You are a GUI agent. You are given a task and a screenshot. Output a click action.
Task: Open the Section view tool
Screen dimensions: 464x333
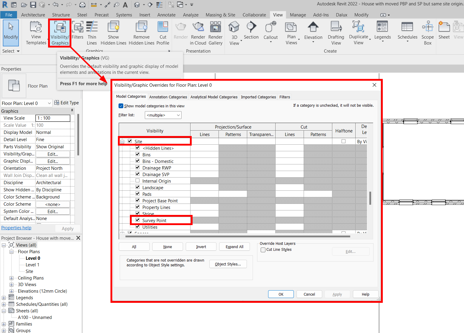[x=251, y=31]
